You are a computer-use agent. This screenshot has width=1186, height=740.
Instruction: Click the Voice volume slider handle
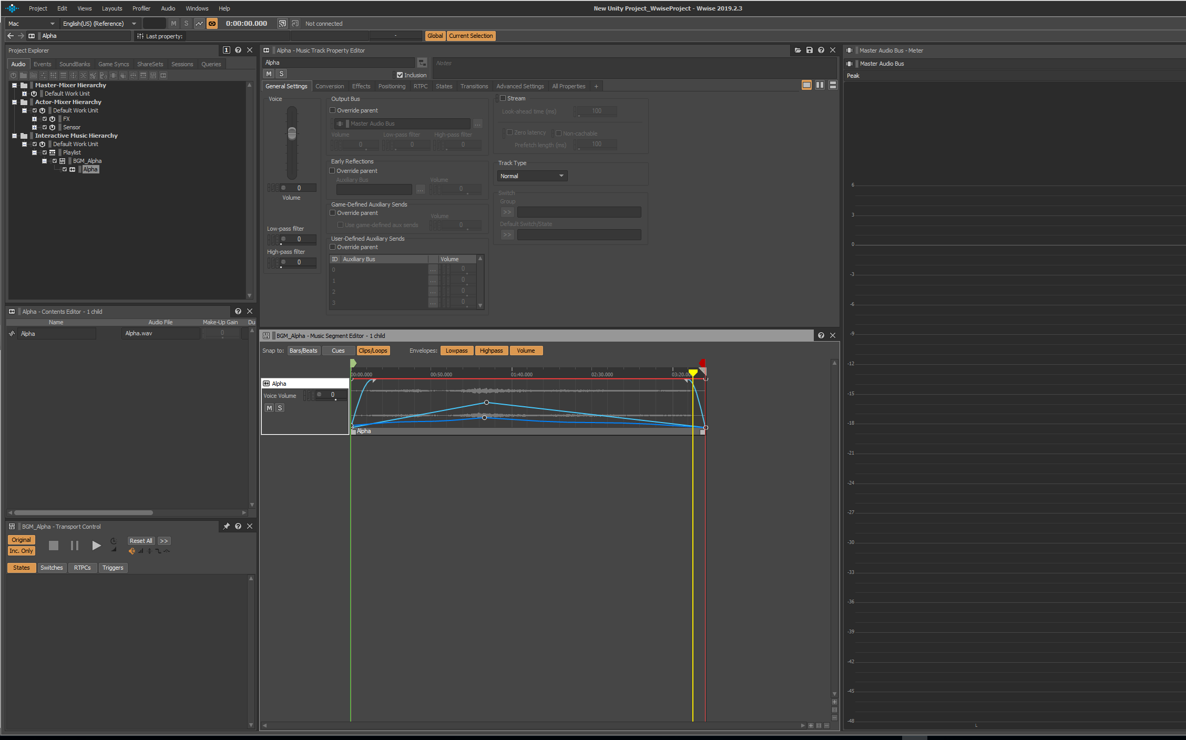pos(292,133)
